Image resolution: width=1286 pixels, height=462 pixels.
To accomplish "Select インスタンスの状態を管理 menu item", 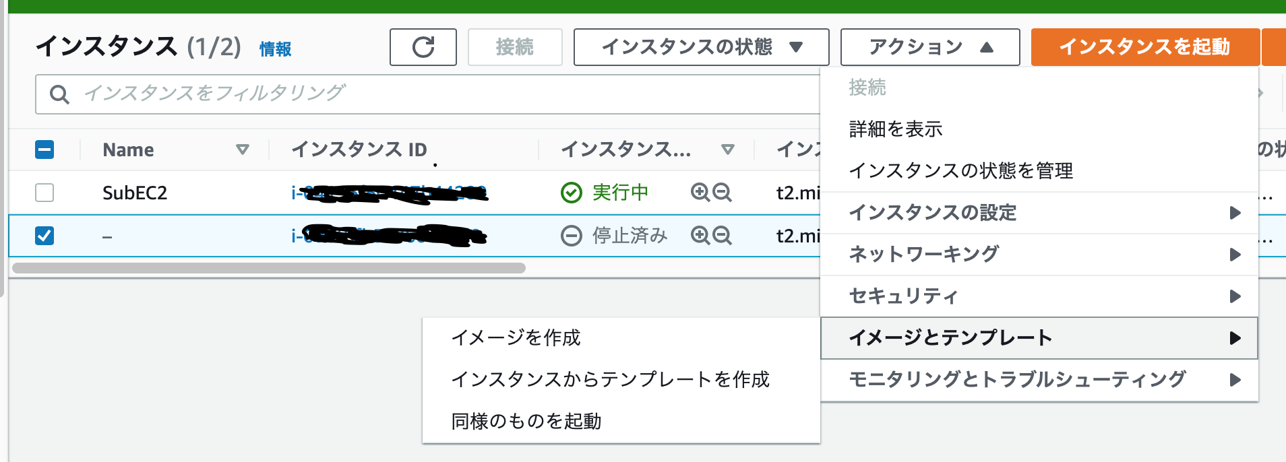I will click(1039, 171).
